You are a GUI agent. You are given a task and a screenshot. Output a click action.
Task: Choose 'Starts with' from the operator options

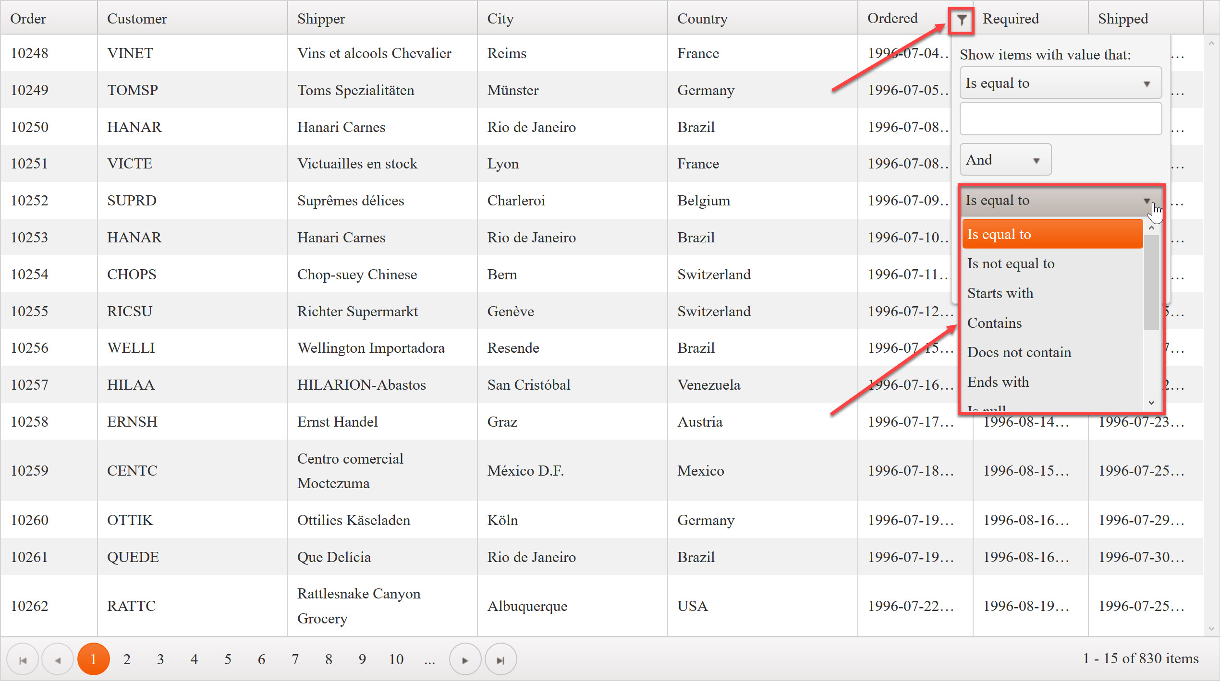(x=1000, y=293)
